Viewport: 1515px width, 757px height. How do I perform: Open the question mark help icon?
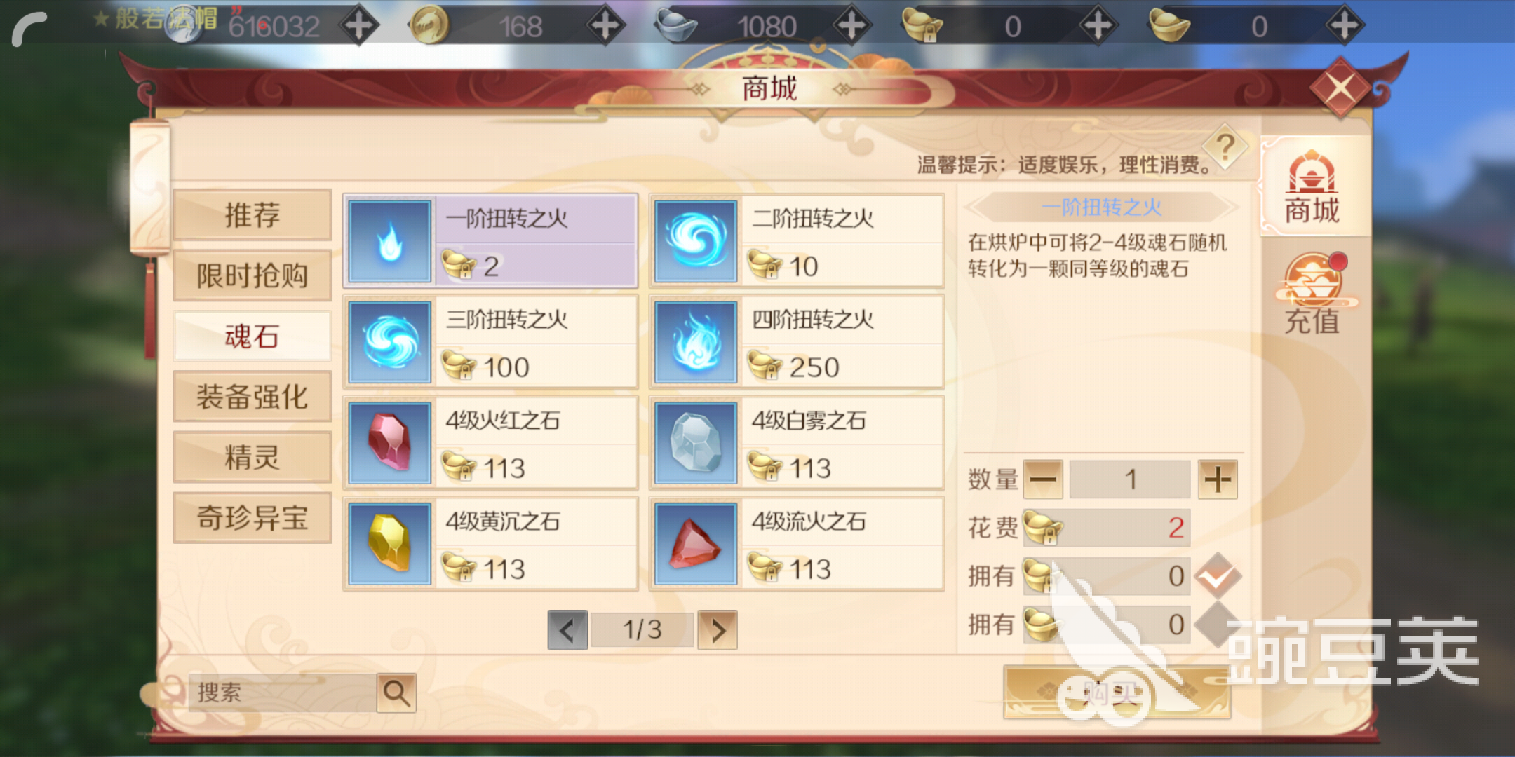pos(1225,147)
